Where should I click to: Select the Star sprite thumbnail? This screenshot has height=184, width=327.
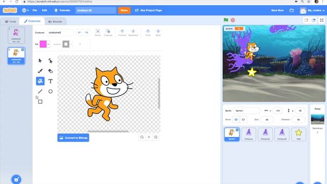pos(298,134)
